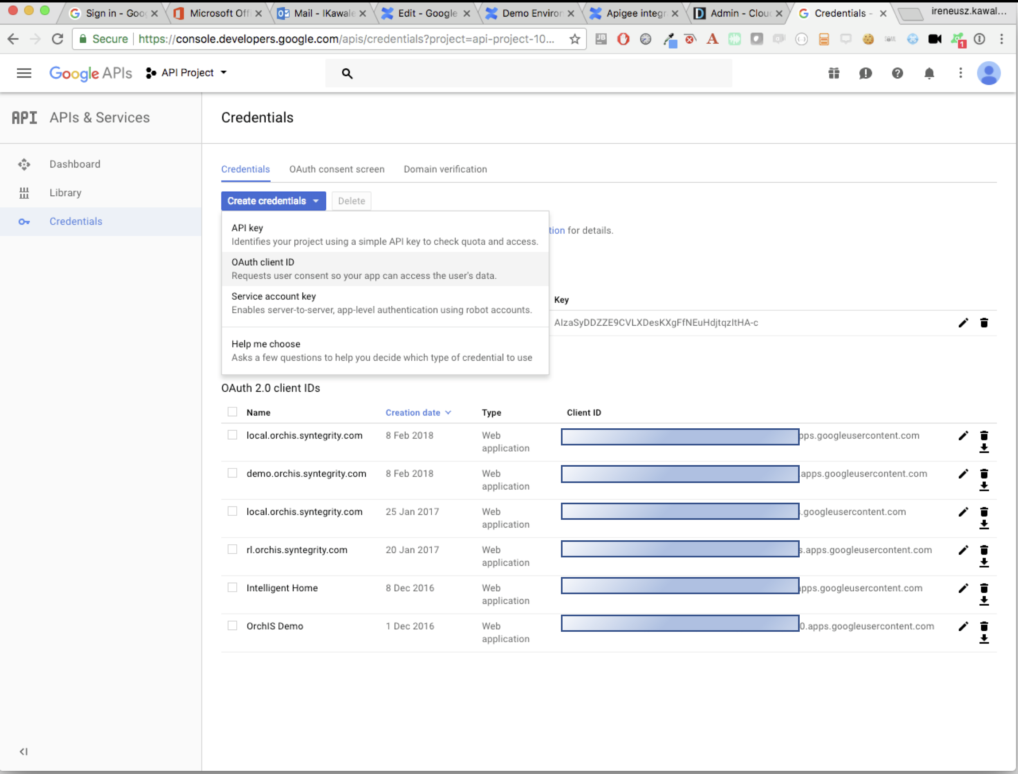Edit the demo.orchis.syntegrity.com client
The width and height of the screenshot is (1018, 774).
pyautogui.click(x=963, y=474)
